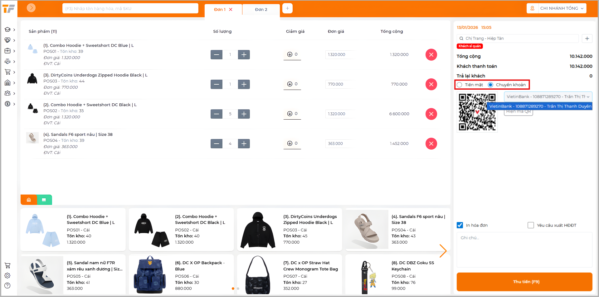Uncheck In hóa đơn checkbox
This screenshot has height=297, width=599.
coord(460,225)
